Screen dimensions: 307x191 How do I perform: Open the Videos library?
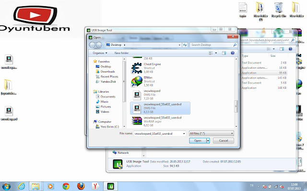click(105, 112)
